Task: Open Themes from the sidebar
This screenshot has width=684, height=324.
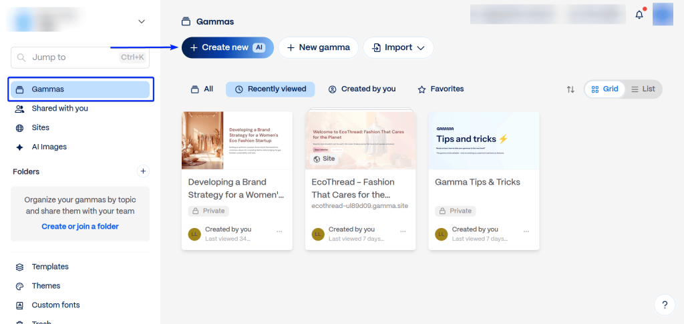Action: [x=45, y=286]
